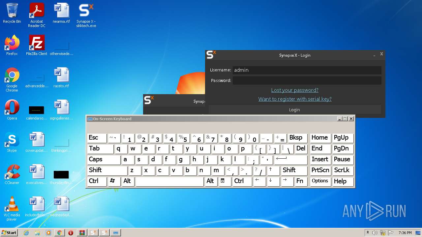Screen dimensions: 422x237
Task: Click the volume speaker tray icon
Action: click(375, 233)
